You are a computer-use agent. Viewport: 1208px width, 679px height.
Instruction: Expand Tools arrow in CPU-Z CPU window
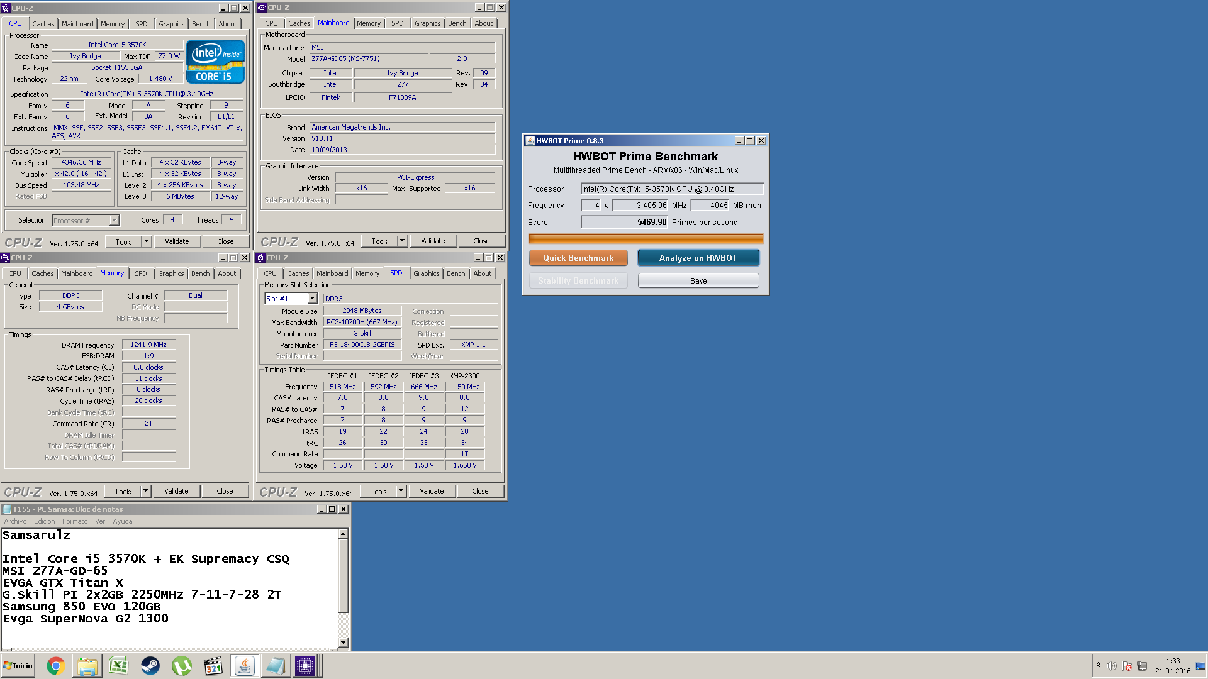tap(147, 241)
